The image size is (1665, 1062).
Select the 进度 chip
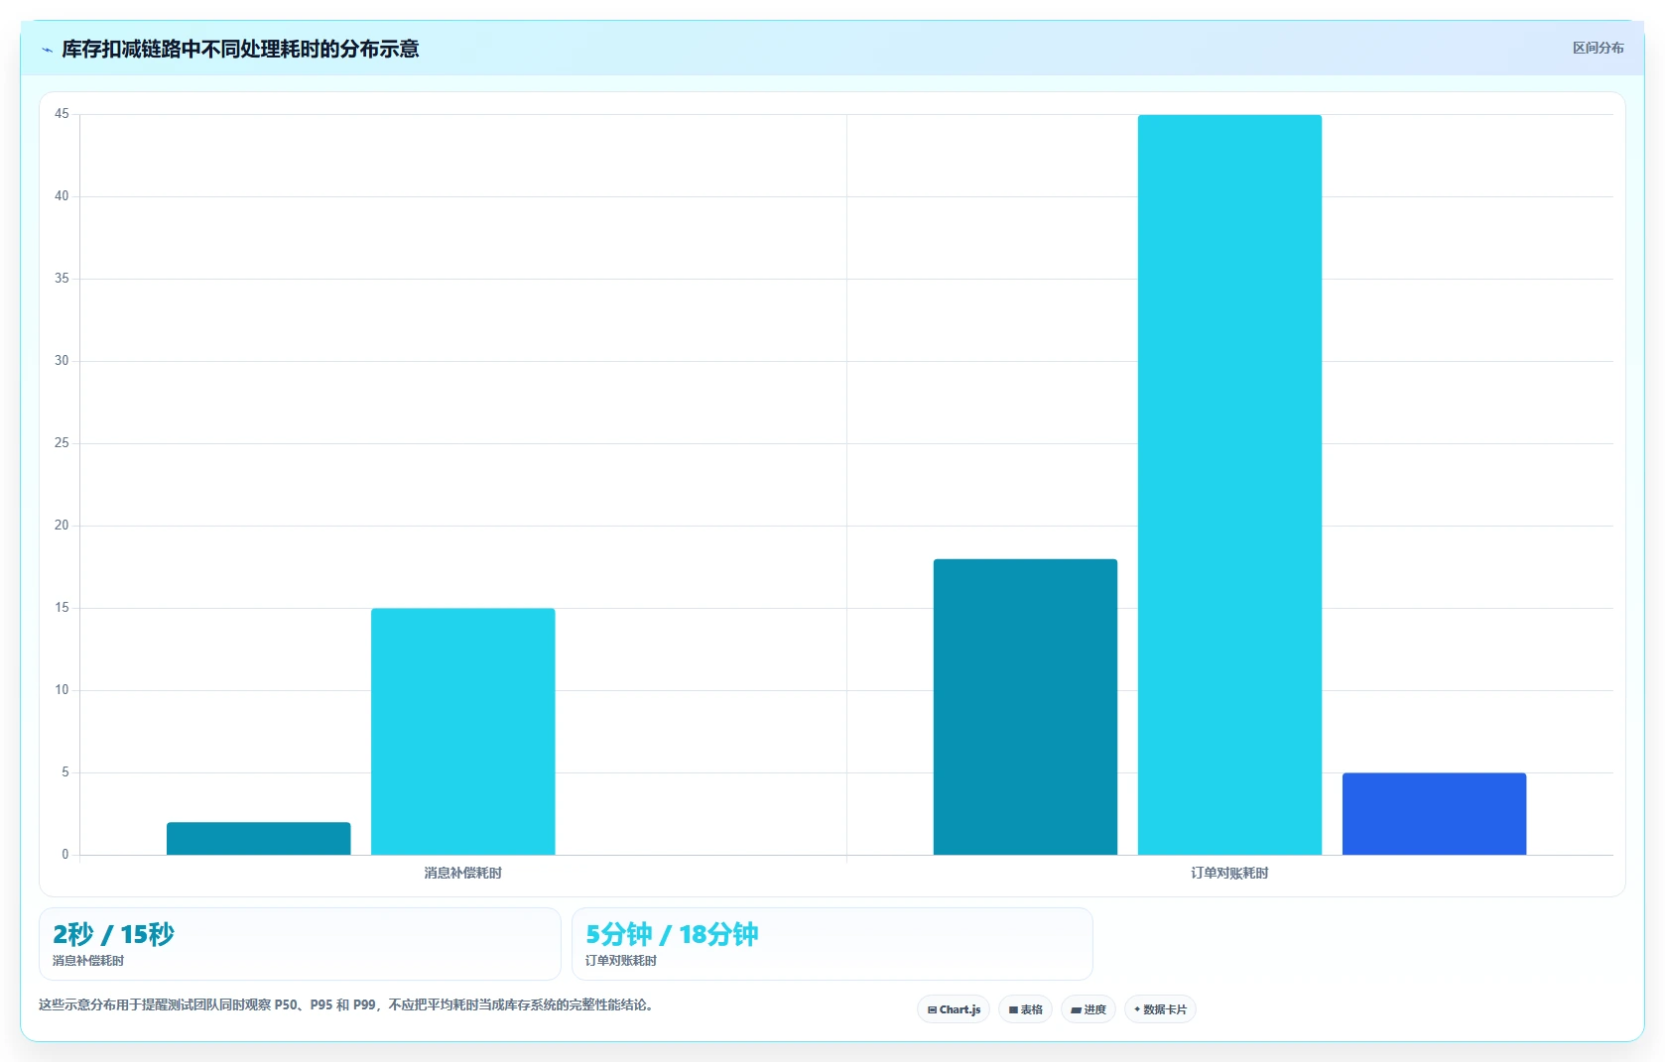(1089, 1009)
